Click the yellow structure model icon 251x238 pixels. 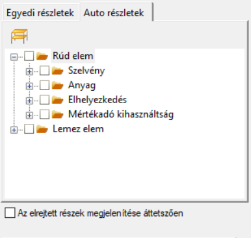coord(20,36)
